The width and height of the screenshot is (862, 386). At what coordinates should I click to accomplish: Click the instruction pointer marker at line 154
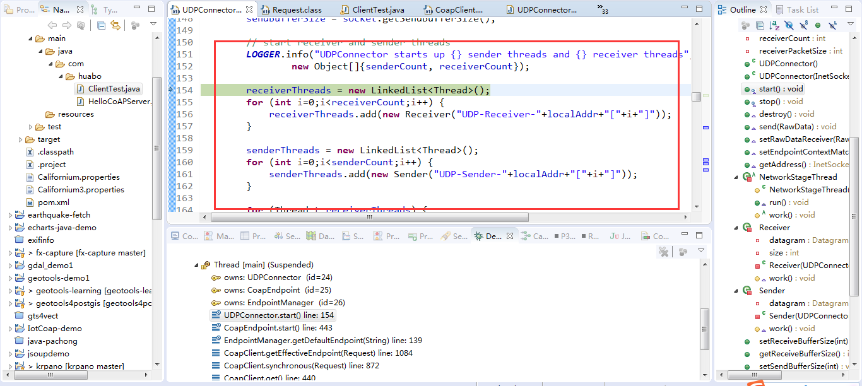tap(171, 90)
